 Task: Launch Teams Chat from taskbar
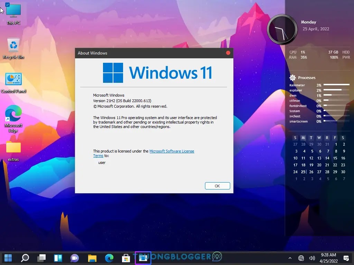pos(75,258)
